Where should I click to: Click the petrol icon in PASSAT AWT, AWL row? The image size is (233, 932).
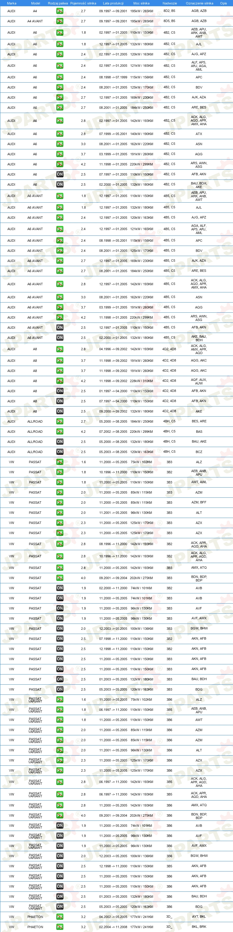coord(60,482)
